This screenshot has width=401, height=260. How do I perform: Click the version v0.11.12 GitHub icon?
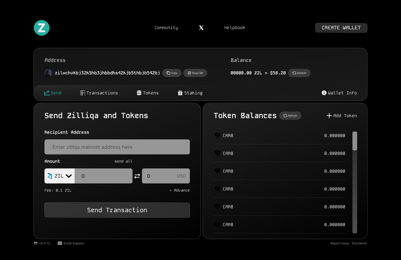[x=36, y=243]
